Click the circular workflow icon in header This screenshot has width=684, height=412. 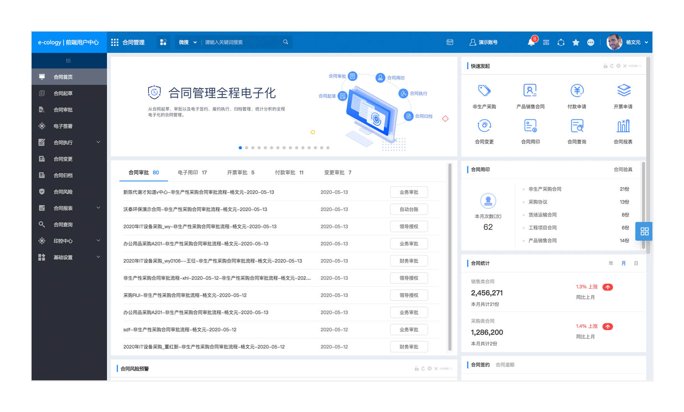[561, 42]
